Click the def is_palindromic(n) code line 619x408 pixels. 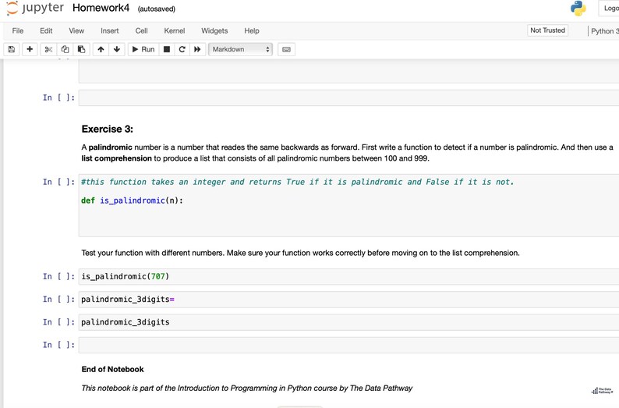pyautogui.click(x=133, y=200)
